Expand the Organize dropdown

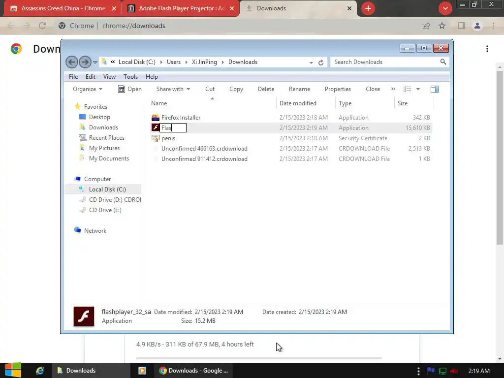tap(88, 89)
